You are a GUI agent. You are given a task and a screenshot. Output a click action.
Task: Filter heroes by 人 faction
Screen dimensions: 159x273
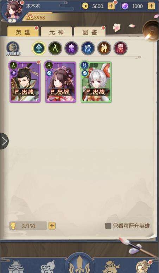click(x=55, y=48)
